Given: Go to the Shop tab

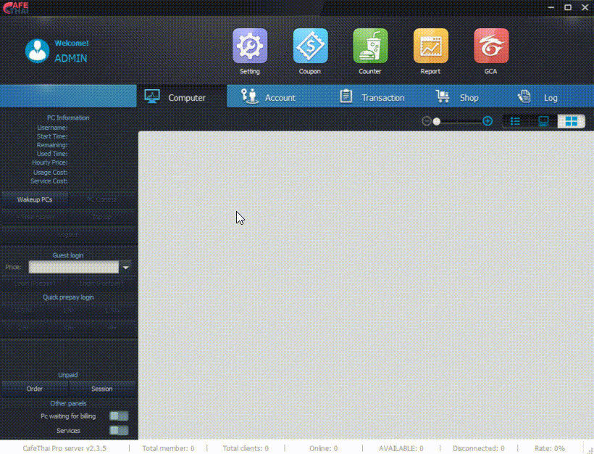Looking at the screenshot, I should 458,97.
